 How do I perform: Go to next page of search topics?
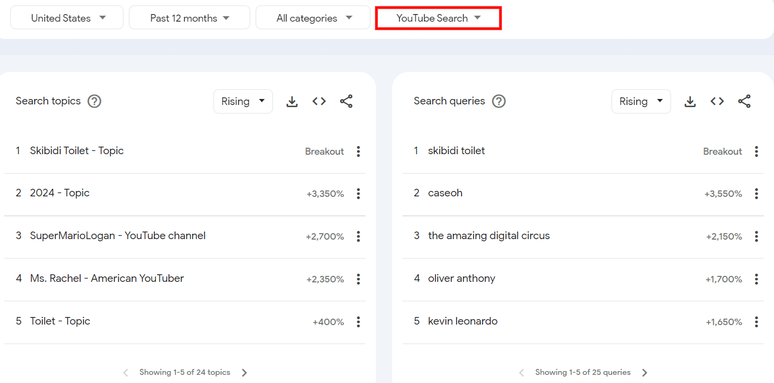(x=244, y=372)
